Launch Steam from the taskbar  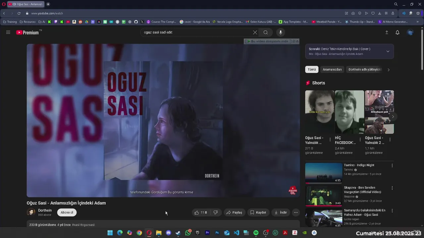click(178, 233)
